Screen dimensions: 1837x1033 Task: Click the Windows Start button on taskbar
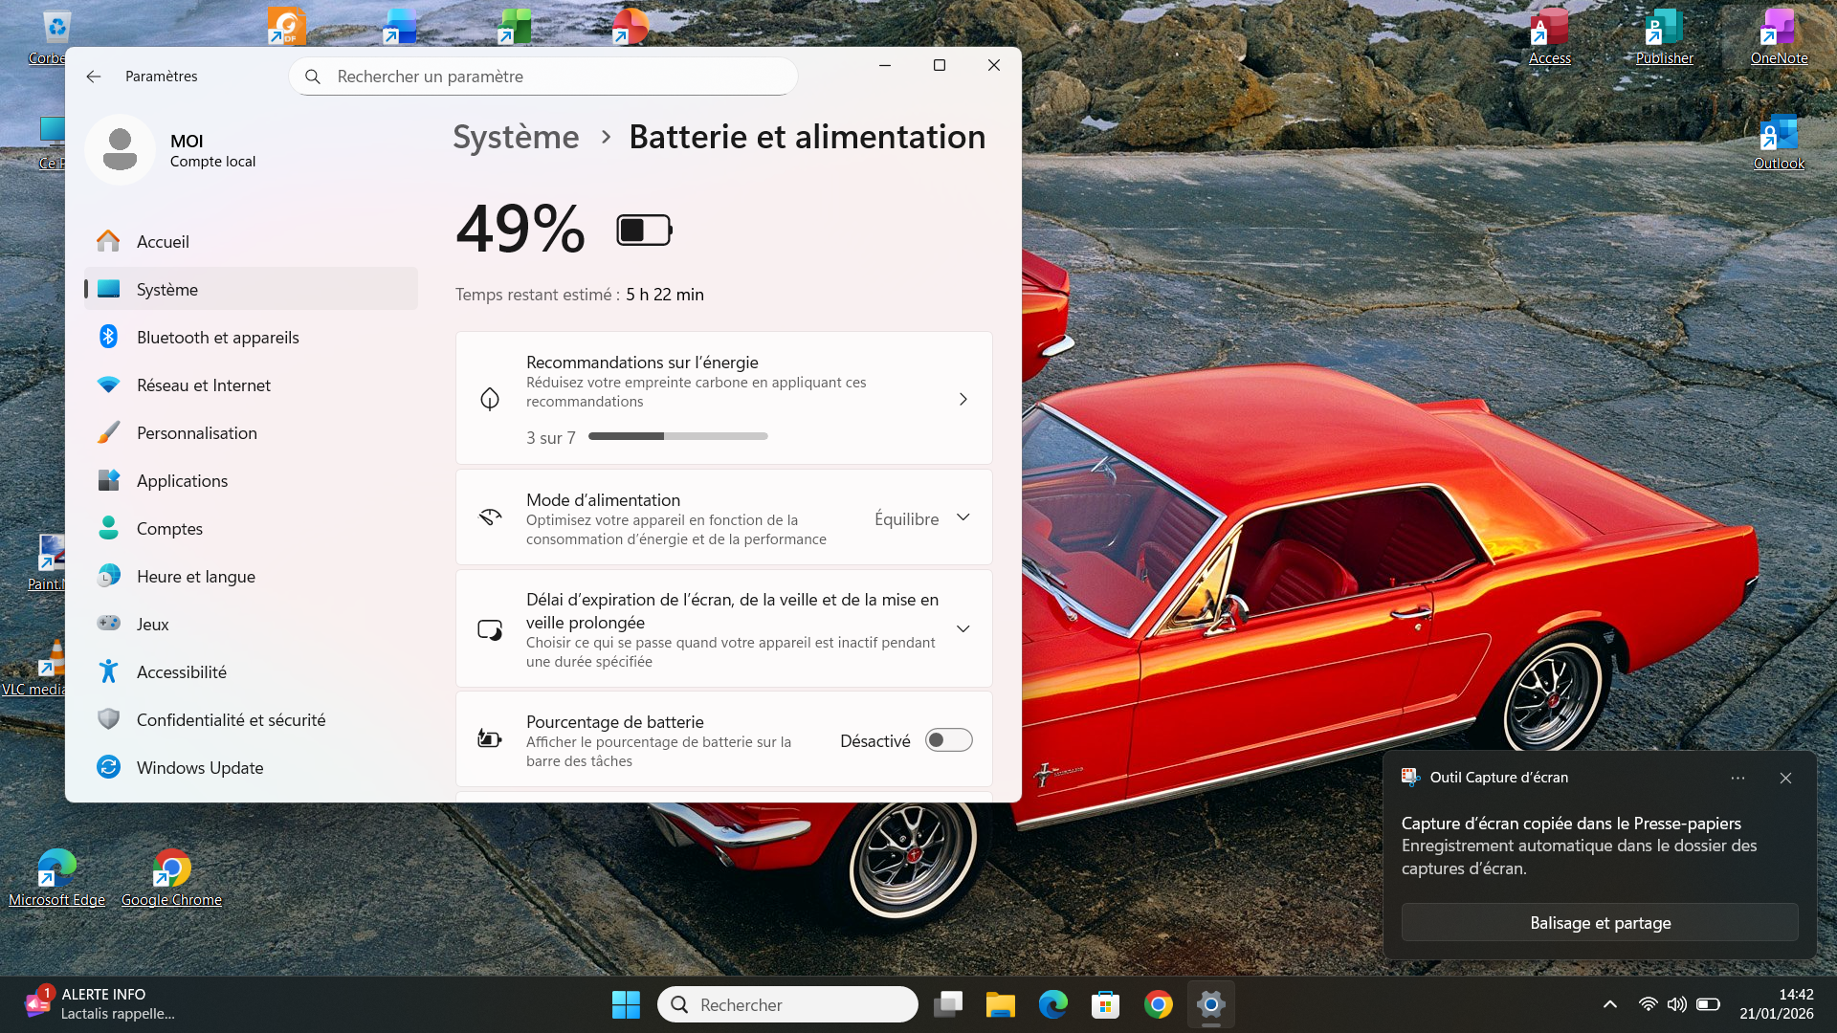click(x=626, y=1004)
